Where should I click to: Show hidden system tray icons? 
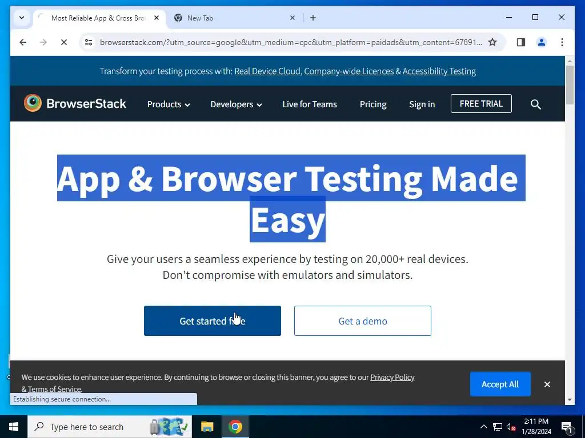click(x=483, y=427)
